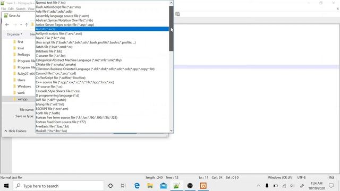340x191 pixels.
Task: Open the Organize dropdown
Action: pyautogui.click(x=14, y=34)
